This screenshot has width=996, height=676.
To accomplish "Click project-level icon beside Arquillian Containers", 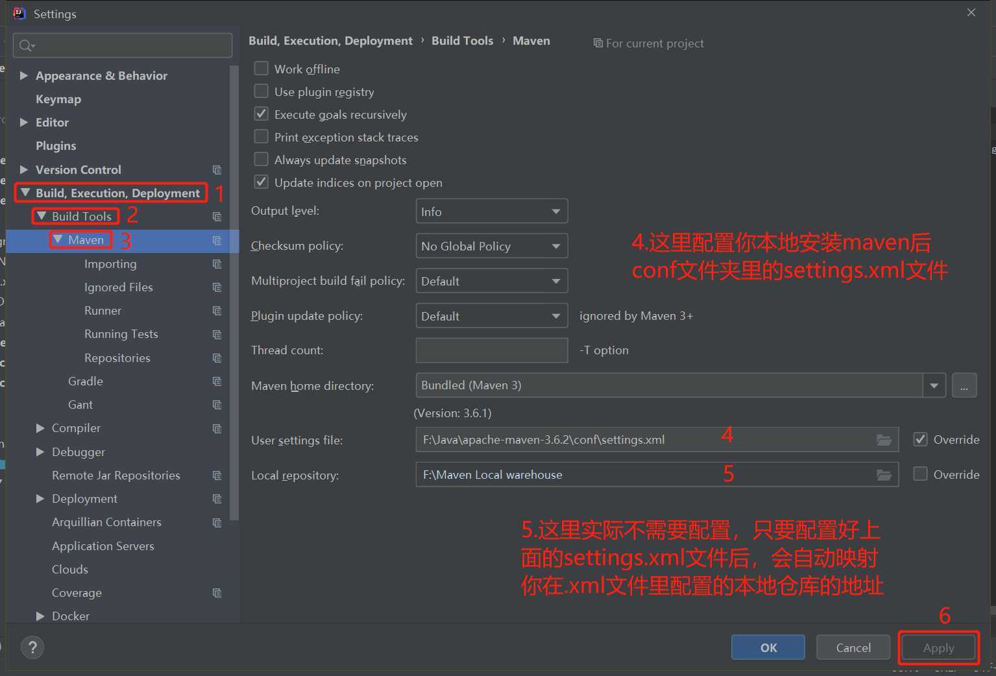I will (217, 523).
